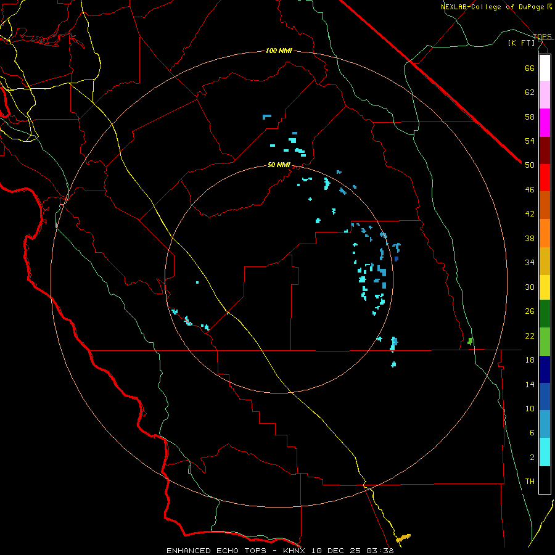This screenshot has width=555, height=555.
Task: Select the light pink legend swatch
Action: pos(545,94)
